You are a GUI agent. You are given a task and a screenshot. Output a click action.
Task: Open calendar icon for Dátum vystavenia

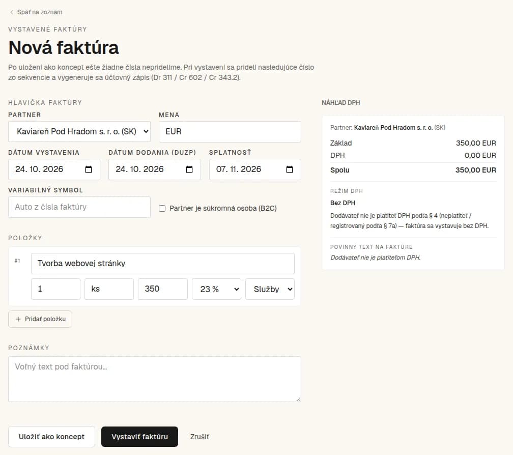(x=89, y=169)
